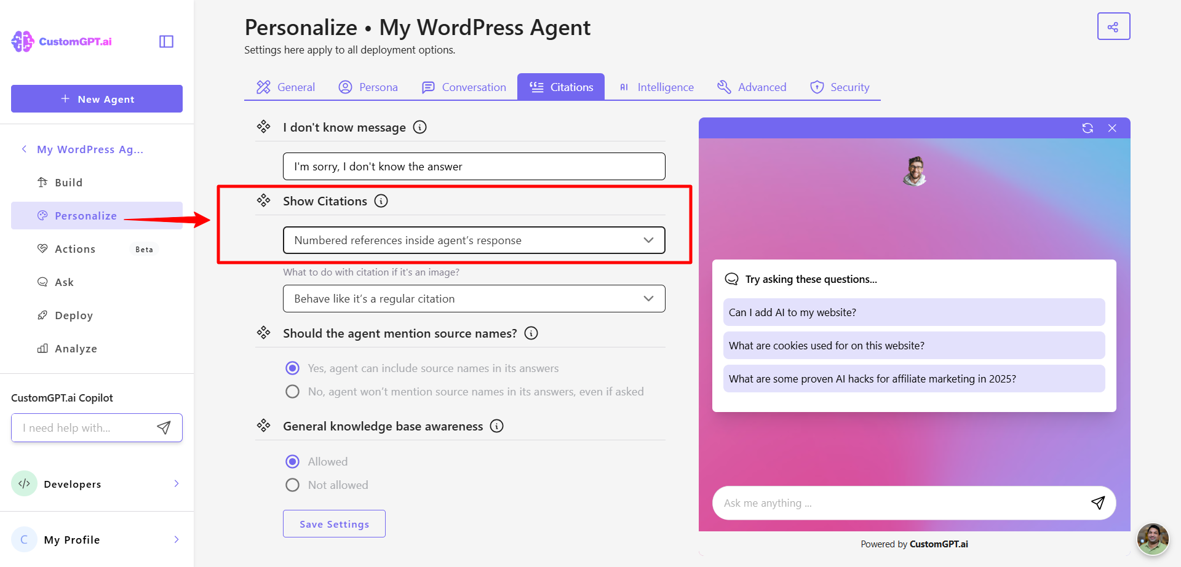Click the Analyze chart icon in sidebar

[x=42, y=349]
